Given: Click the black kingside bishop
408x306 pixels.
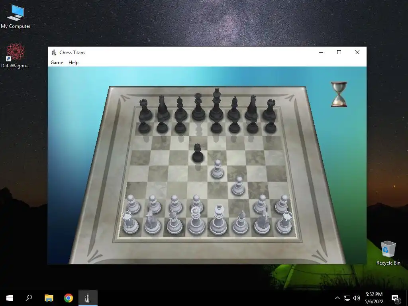Looking at the screenshot, I should (234, 109).
